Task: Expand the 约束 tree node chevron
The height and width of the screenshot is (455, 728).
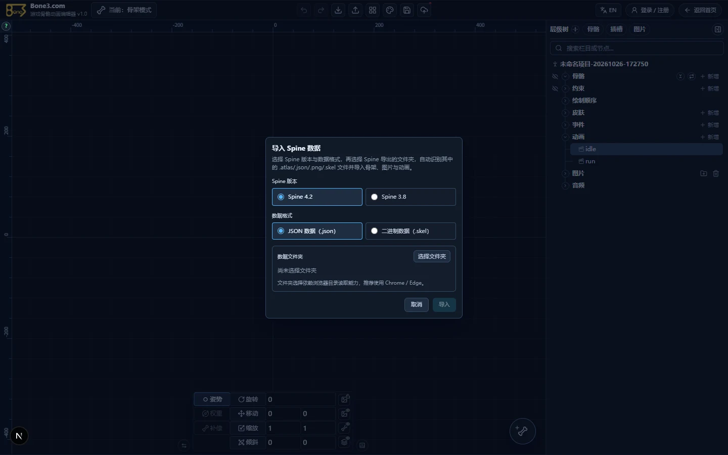Action: (565, 88)
